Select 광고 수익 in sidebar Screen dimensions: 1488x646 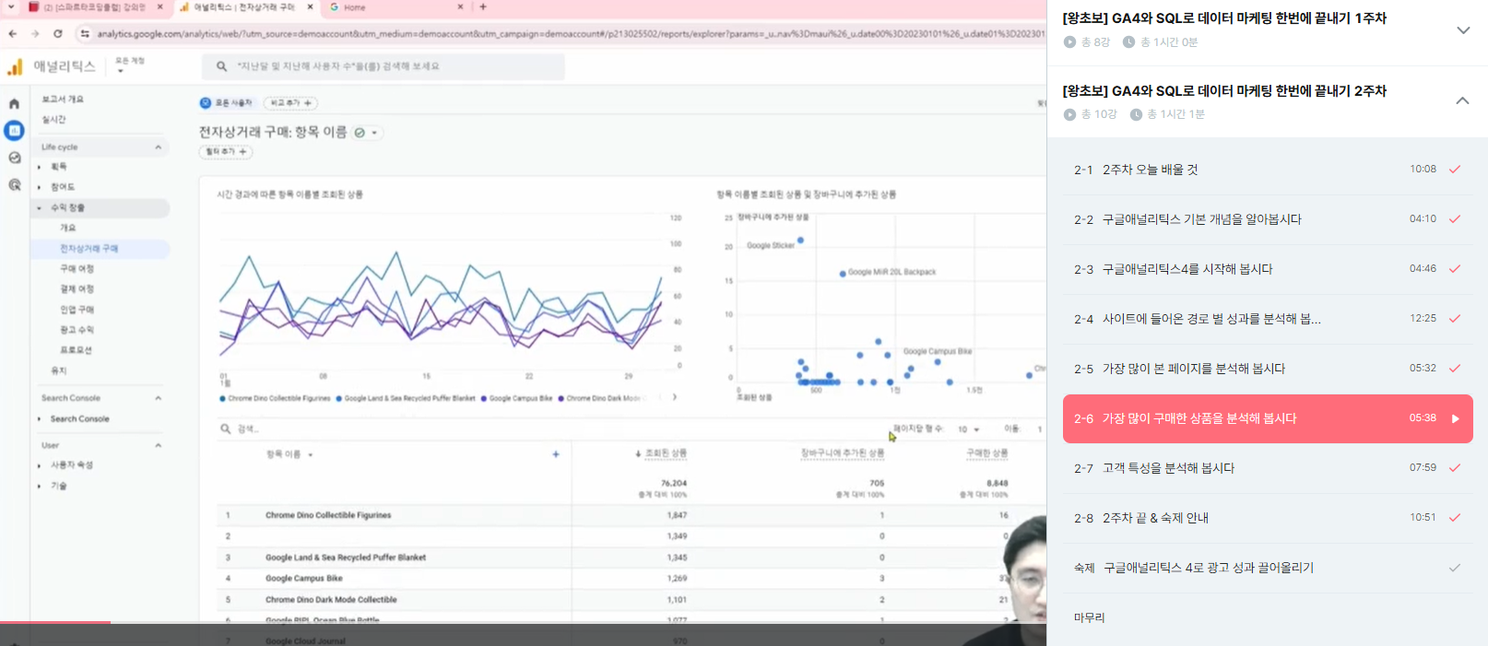pos(77,330)
